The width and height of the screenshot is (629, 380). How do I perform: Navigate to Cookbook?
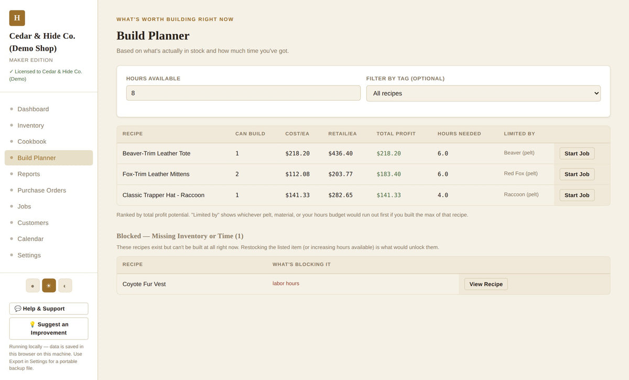pos(49,142)
